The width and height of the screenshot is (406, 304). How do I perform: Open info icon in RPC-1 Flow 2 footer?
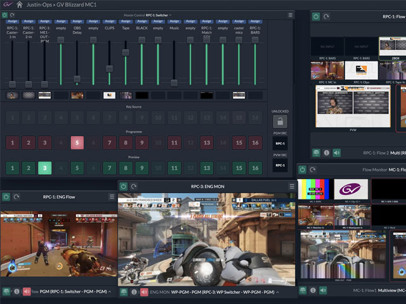click(x=327, y=153)
